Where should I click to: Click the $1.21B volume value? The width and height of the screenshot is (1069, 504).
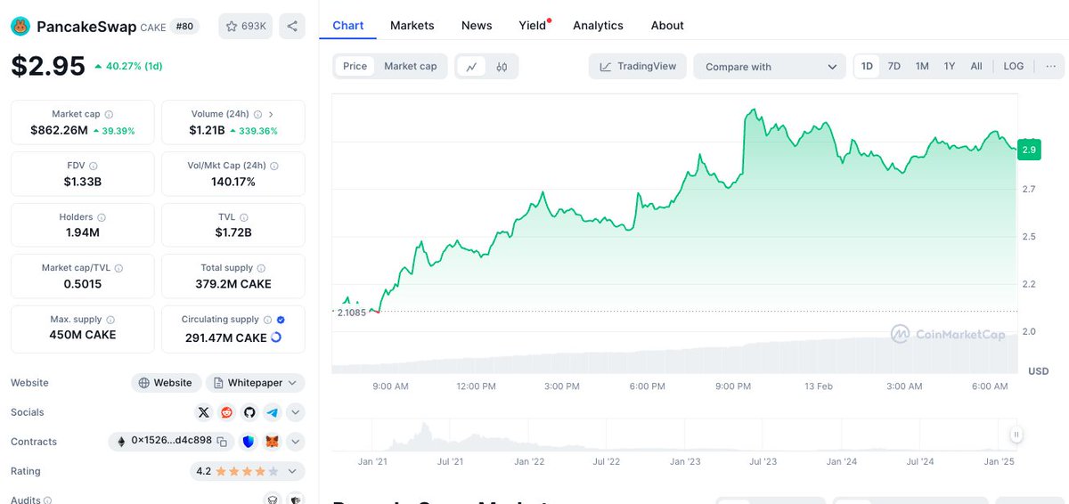208,130
